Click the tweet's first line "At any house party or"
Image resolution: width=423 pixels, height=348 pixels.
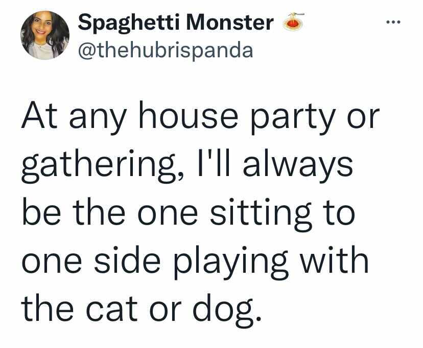pos(200,118)
